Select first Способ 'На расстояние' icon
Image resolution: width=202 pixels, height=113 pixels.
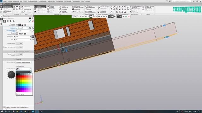(17, 34)
